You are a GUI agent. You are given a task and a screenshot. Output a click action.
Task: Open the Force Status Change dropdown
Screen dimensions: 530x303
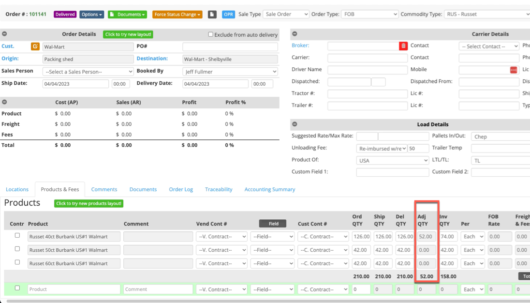[177, 14]
